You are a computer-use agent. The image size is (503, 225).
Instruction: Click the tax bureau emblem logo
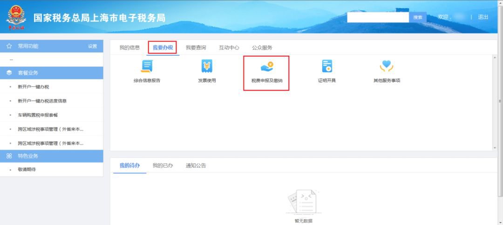point(16,18)
